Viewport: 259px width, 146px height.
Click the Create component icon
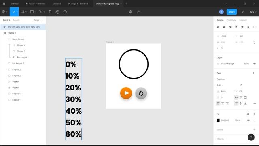point(130,12)
